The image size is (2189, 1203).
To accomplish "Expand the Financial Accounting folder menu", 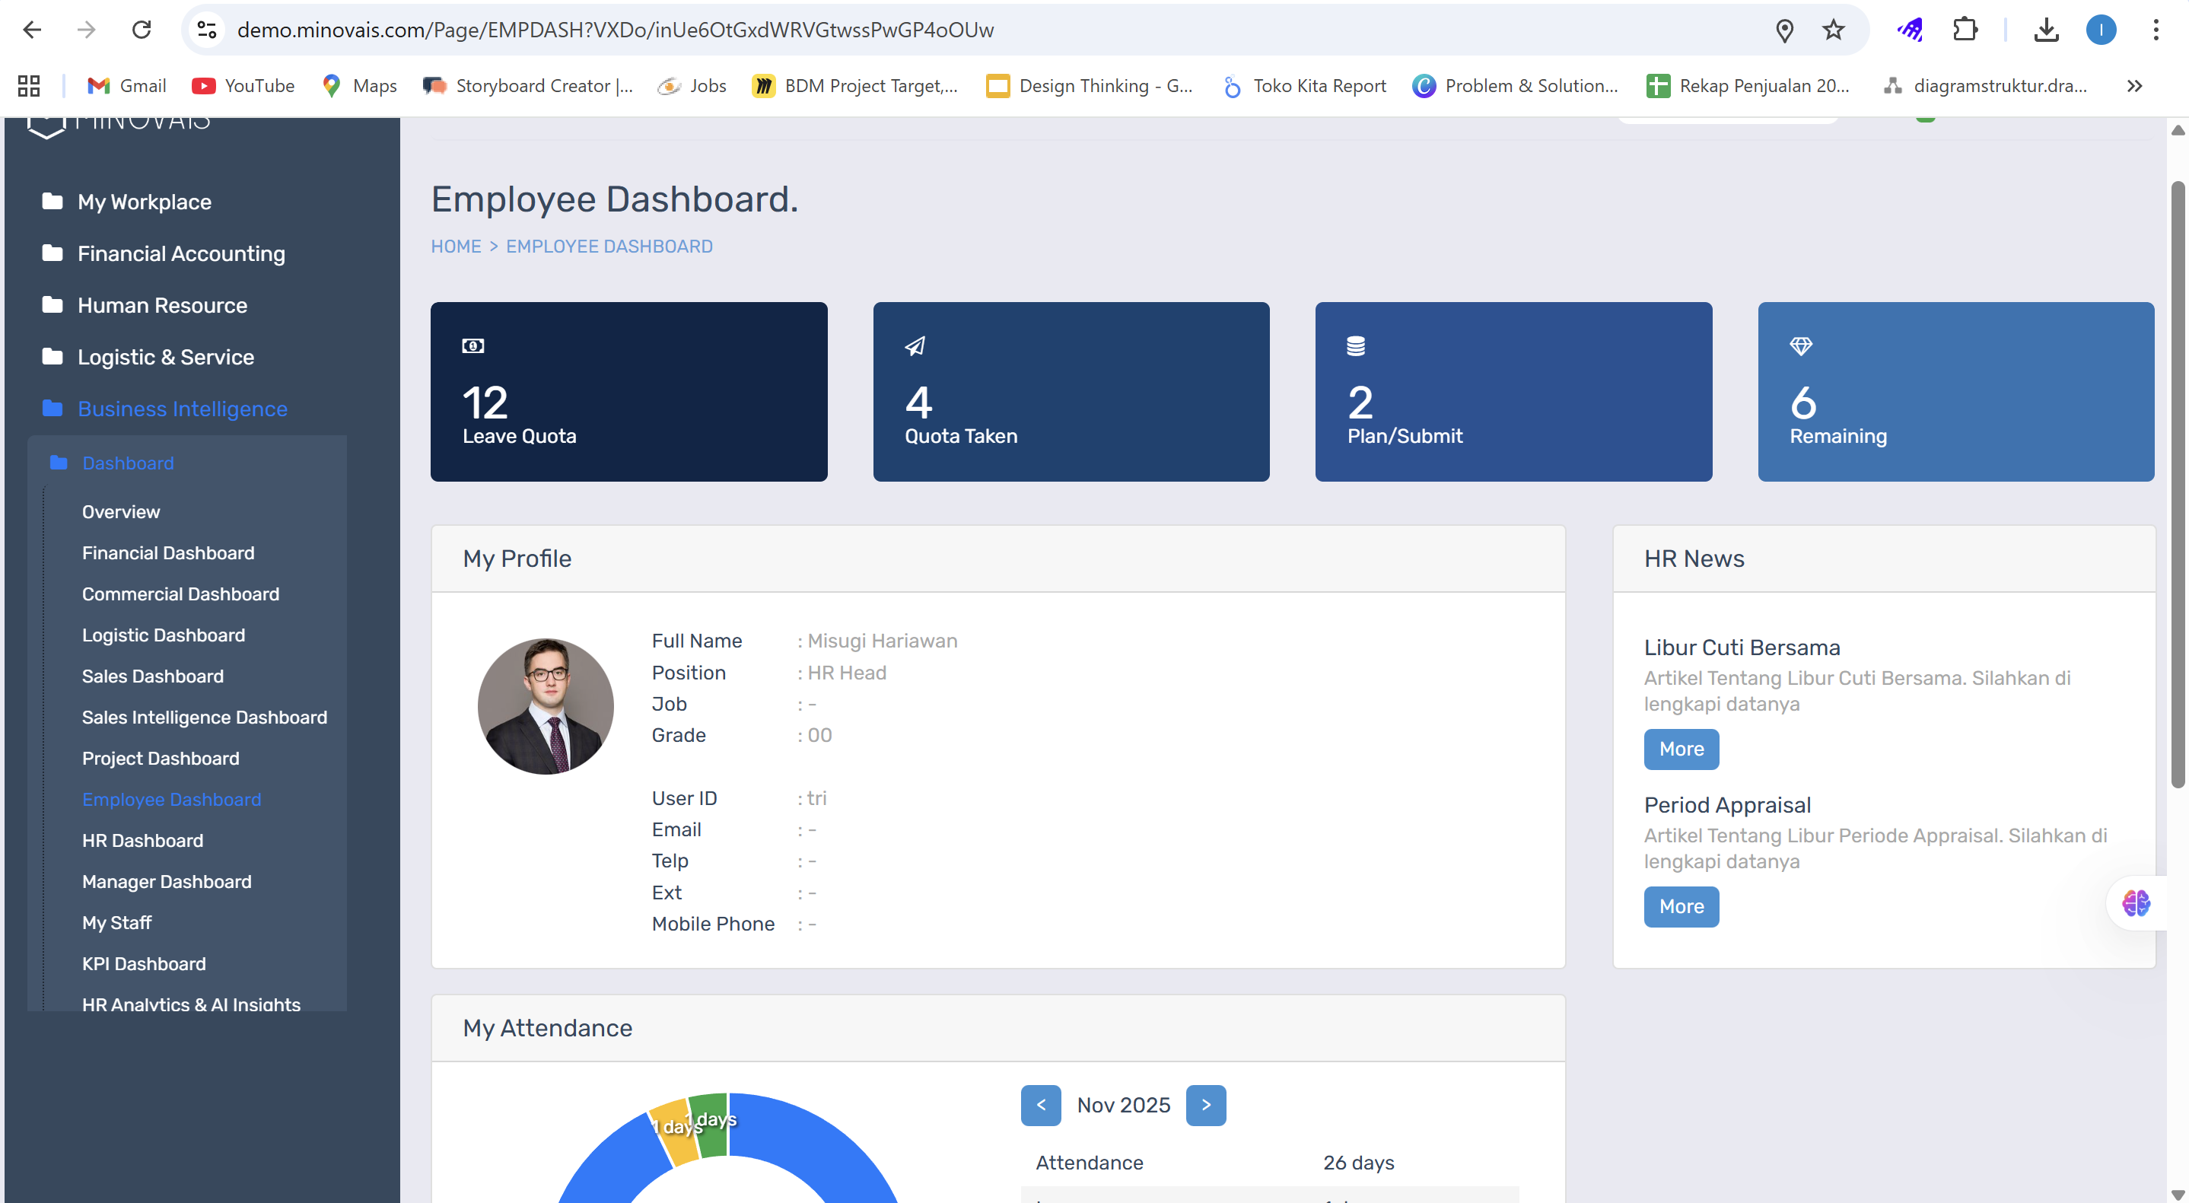I will (x=180, y=253).
